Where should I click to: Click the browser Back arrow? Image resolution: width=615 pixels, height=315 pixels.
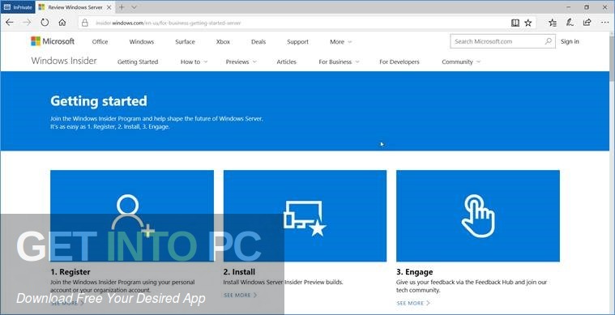tap(10, 23)
